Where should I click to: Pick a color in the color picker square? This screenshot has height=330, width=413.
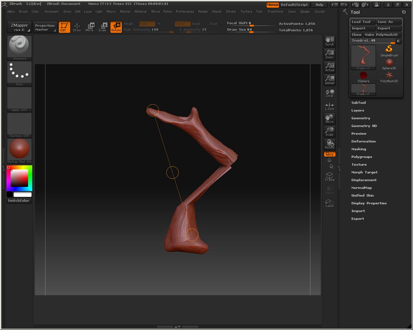19,178
